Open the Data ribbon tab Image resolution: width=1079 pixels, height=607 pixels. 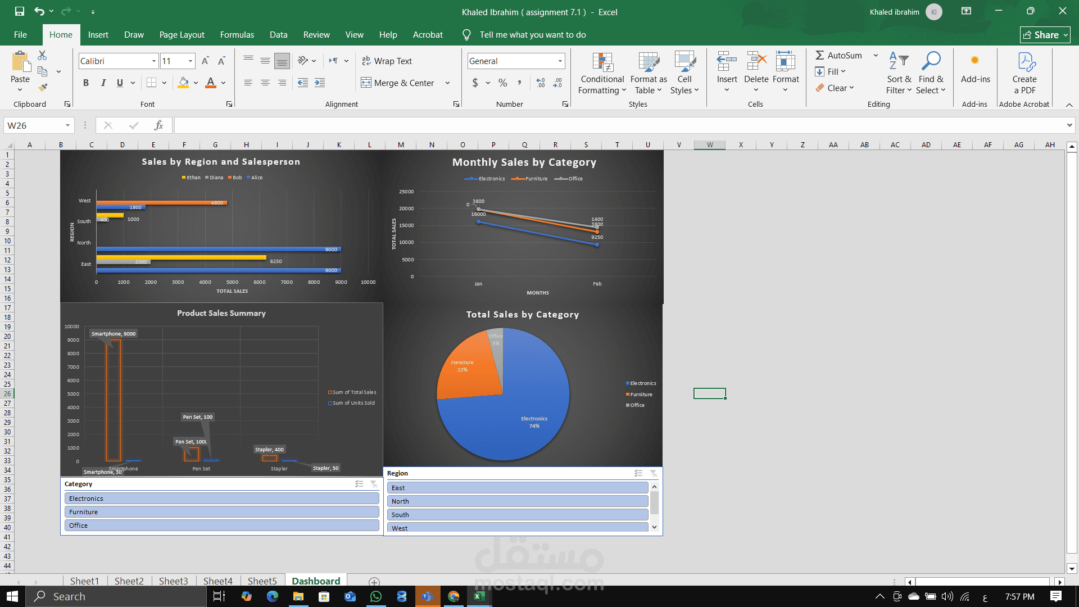coord(278,35)
